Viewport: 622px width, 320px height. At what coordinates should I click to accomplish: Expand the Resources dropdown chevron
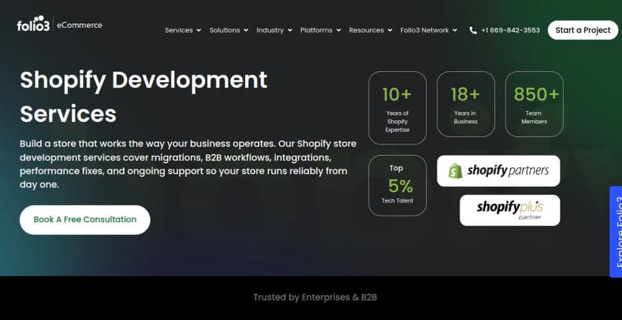[x=390, y=30]
